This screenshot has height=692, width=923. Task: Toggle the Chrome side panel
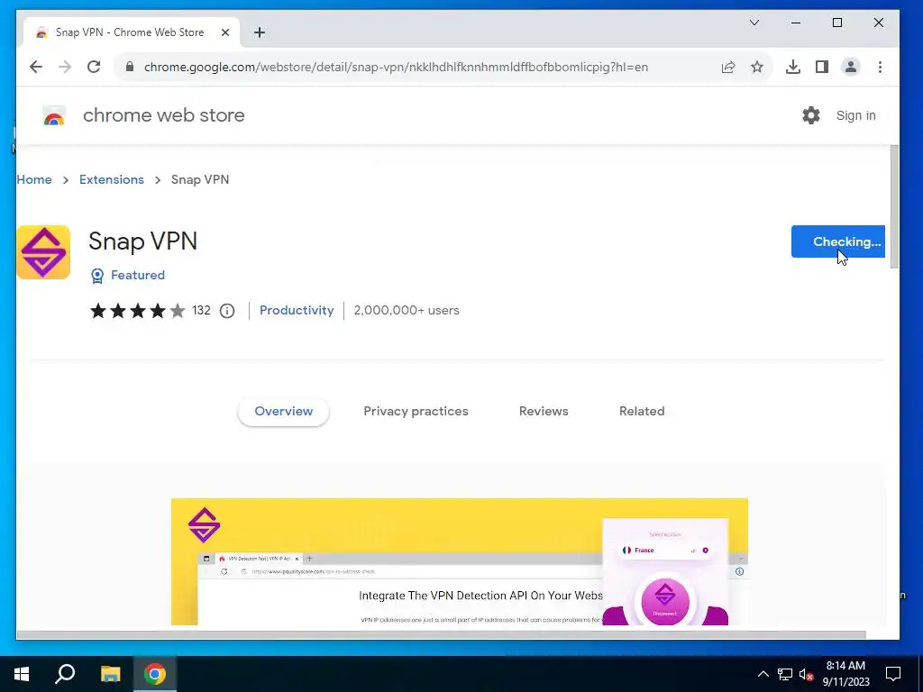click(822, 67)
